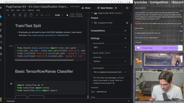Expand the Console panel chevron
Image resolution: width=184 pixels, height=103 pixels.
(x=129, y=101)
